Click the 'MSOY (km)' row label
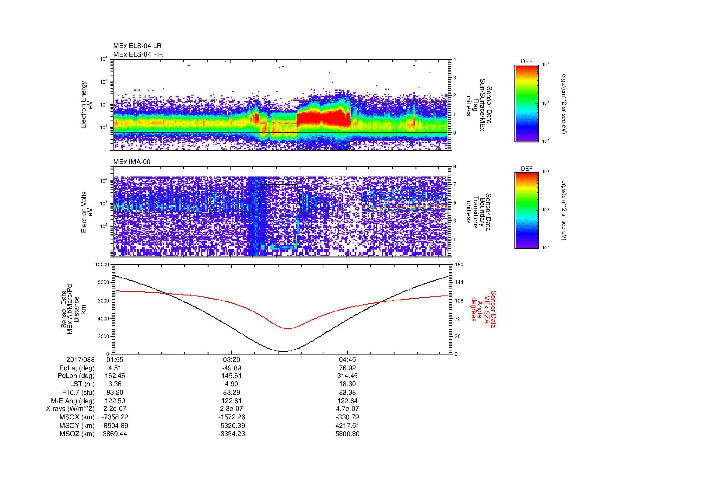 click(x=77, y=425)
